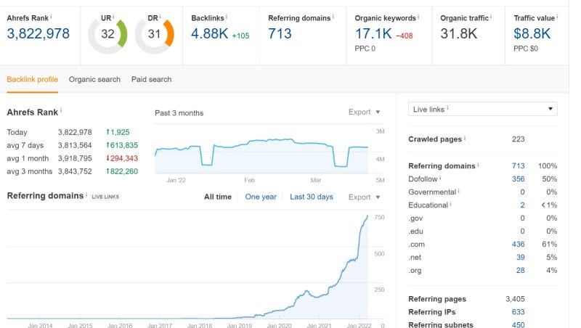Select the All time range

pos(217,197)
